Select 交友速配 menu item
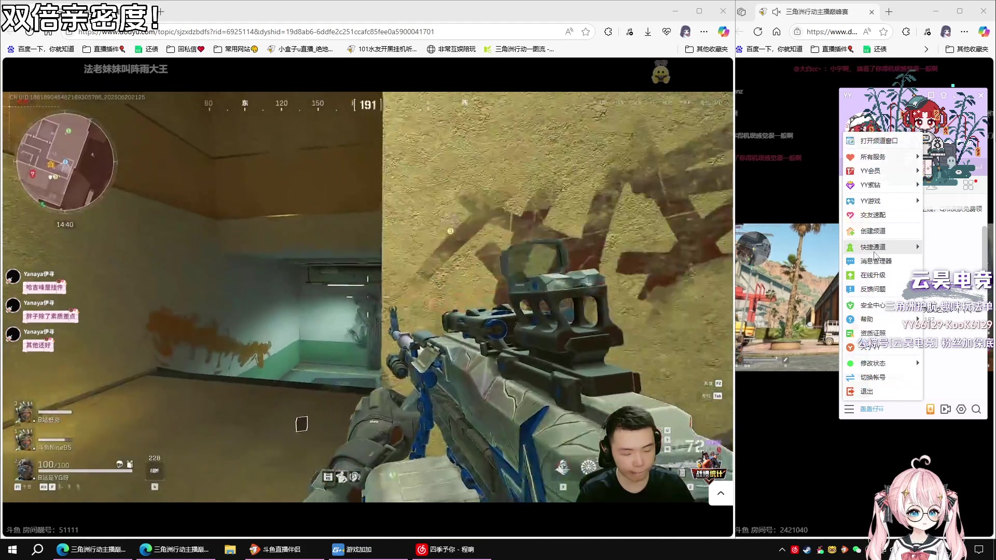 [883, 215]
